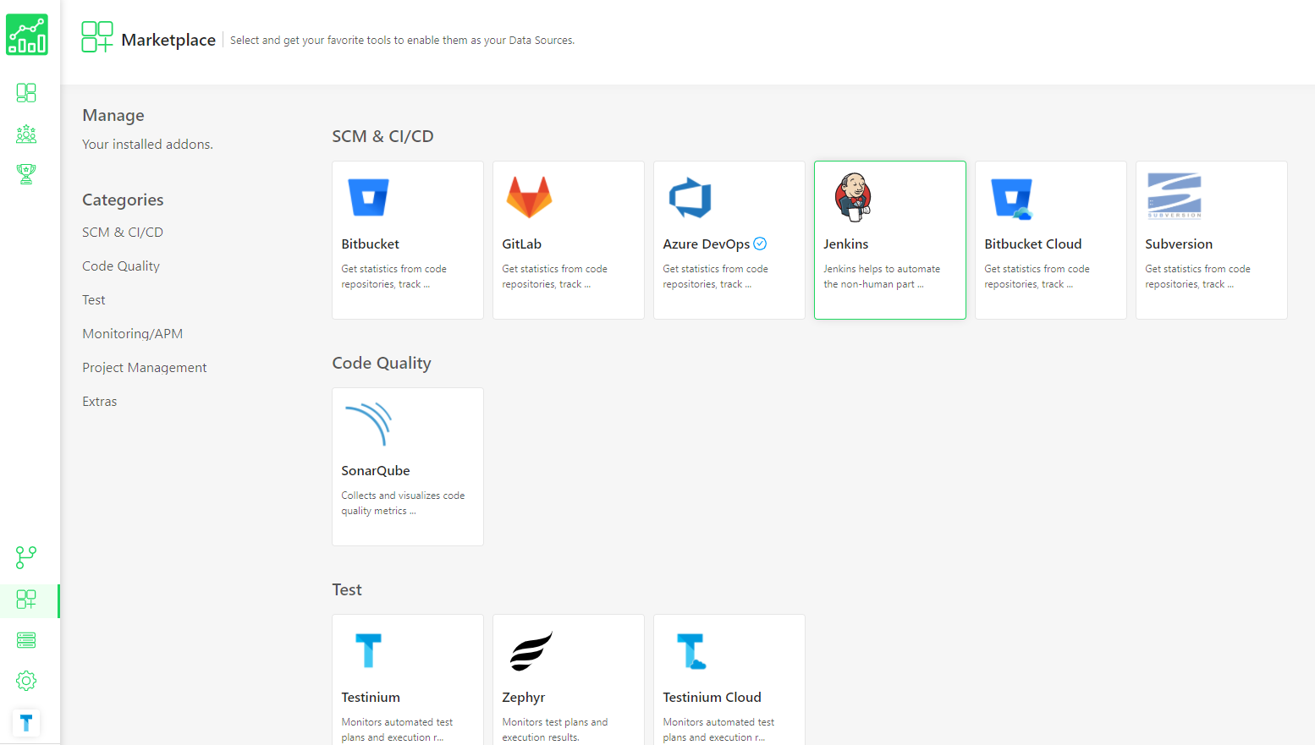Select the Extras category
The width and height of the screenshot is (1315, 745).
tap(100, 401)
